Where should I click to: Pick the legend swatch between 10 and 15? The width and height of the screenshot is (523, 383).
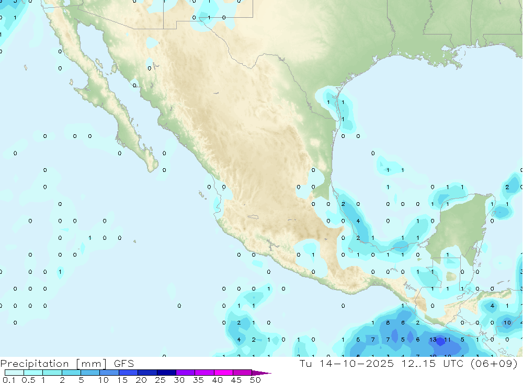(x=109, y=373)
